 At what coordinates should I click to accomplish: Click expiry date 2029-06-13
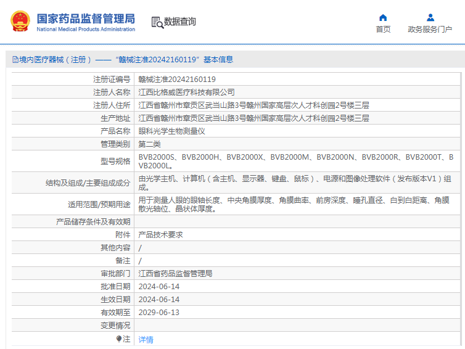tap(159, 313)
